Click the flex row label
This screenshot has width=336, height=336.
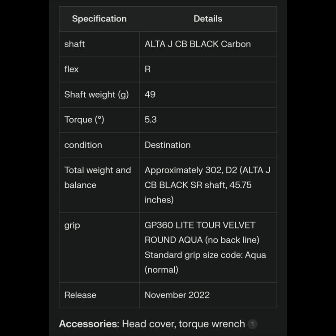(71, 69)
